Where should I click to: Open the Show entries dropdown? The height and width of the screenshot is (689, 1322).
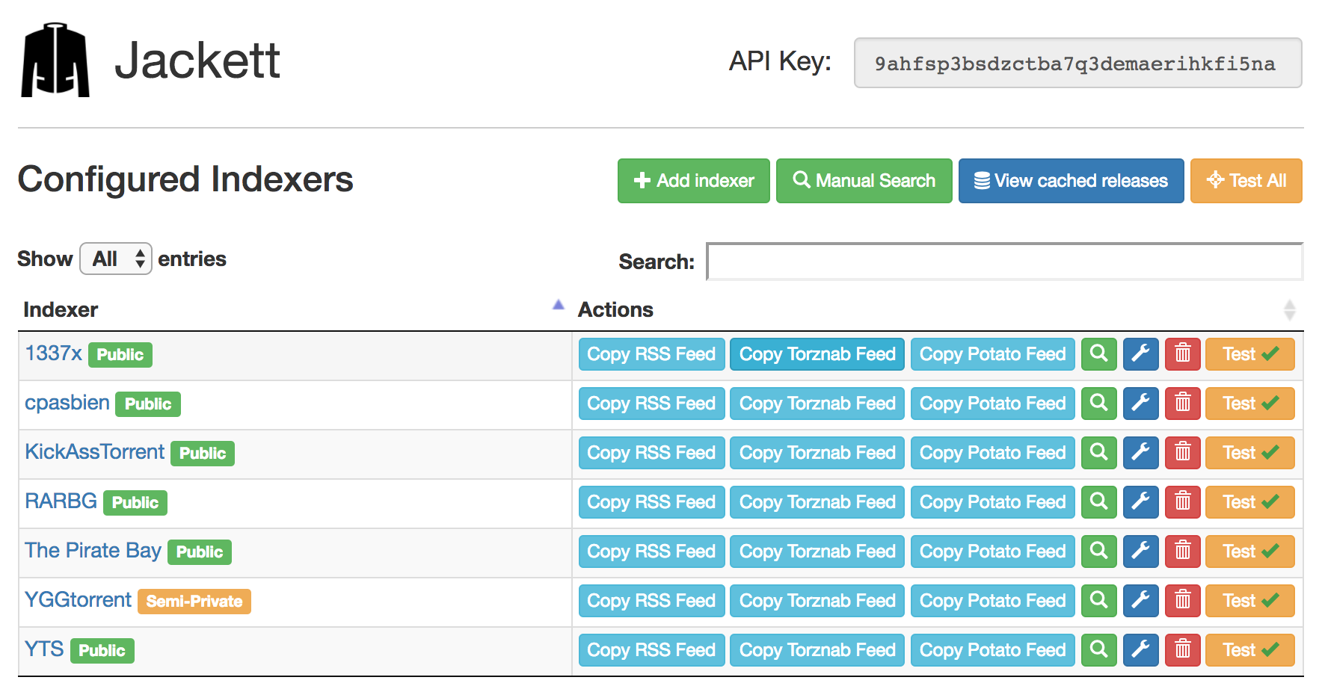[116, 259]
